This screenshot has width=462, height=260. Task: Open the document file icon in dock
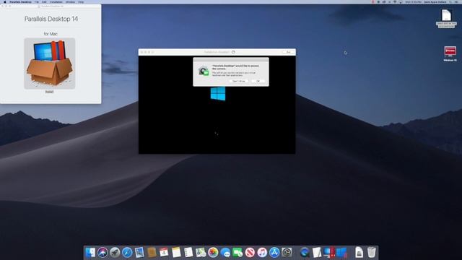[359, 253]
